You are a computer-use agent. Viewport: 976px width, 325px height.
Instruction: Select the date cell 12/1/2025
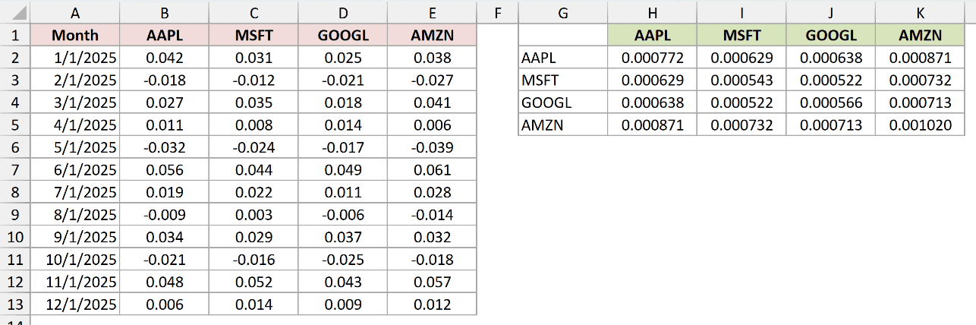pyautogui.click(x=75, y=304)
